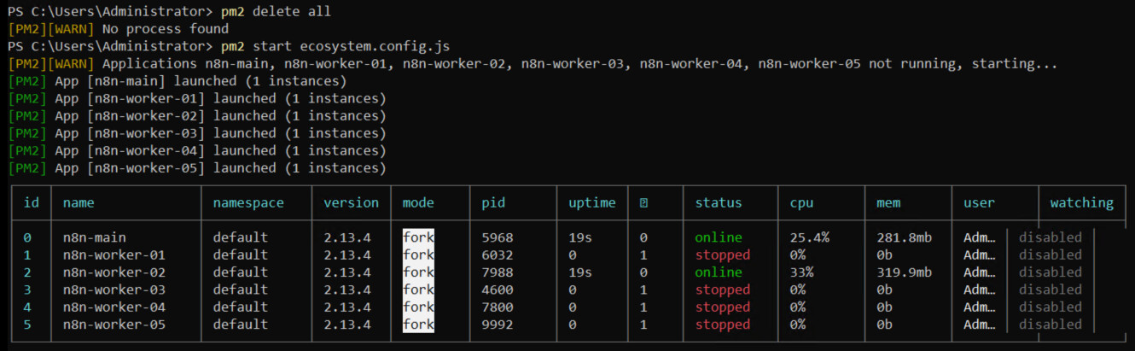
Task: Click the 'uptime' column header
Action: point(592,203)
